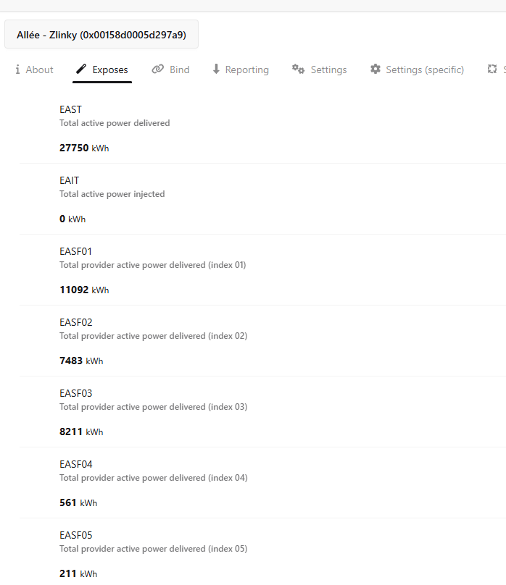Open the Allée - Zlinky device selector

tap(101, 34)
